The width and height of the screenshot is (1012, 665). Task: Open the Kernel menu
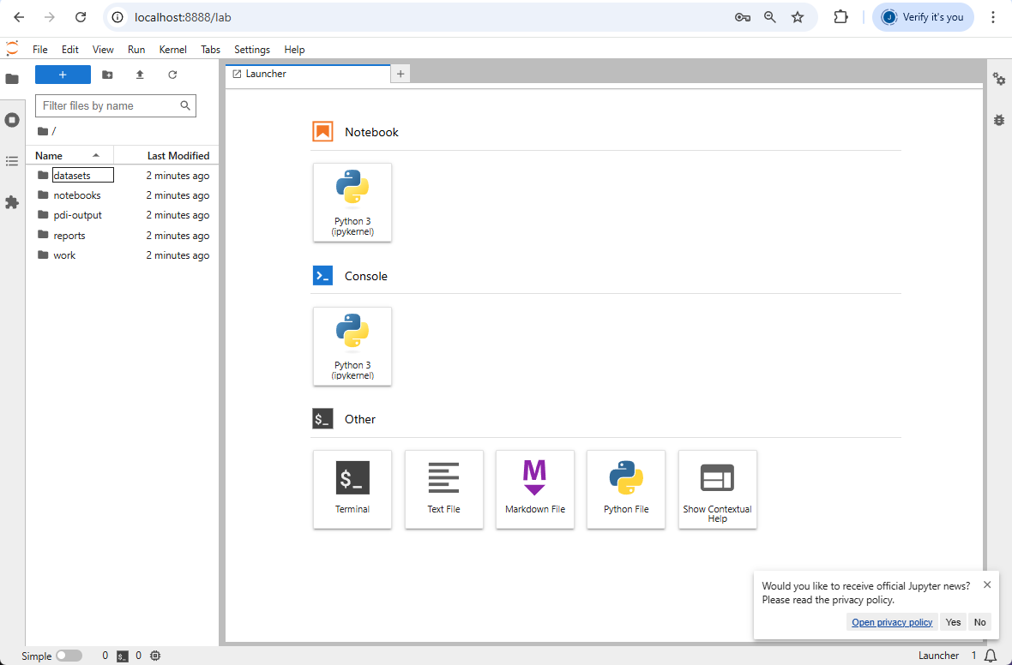(173, 50)
